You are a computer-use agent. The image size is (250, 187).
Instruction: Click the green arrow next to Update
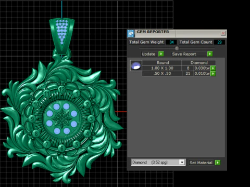(x=161, y=54)
